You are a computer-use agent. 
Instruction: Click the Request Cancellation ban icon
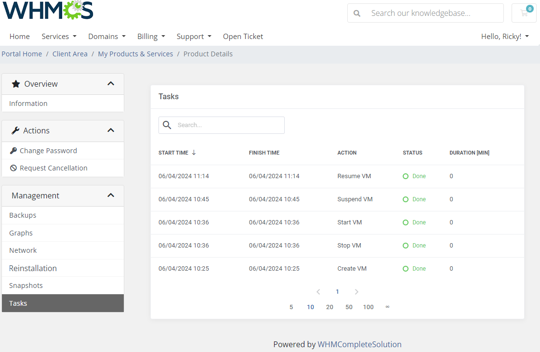(x=13, y=168)
